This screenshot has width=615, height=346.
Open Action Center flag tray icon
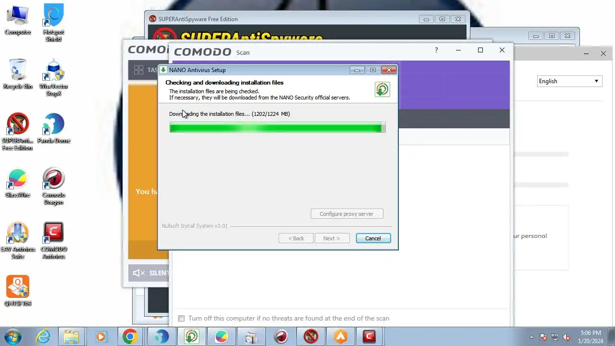[543, 337]
